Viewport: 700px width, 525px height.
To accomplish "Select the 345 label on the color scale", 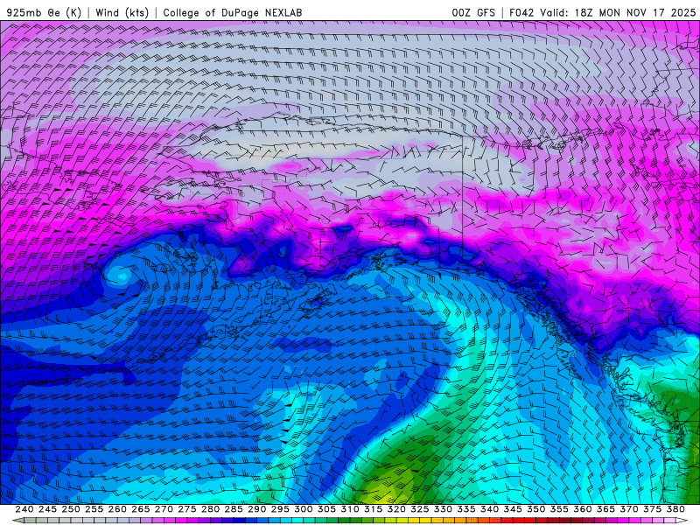I will 513,509.
